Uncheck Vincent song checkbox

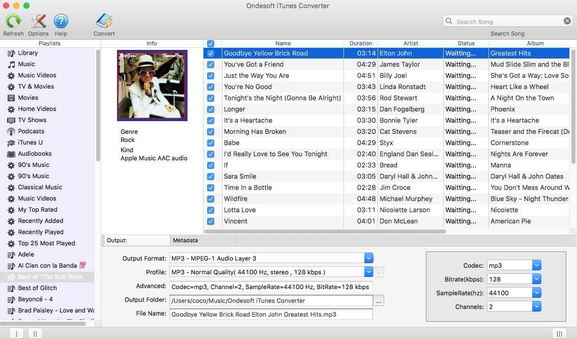[211, 221]
